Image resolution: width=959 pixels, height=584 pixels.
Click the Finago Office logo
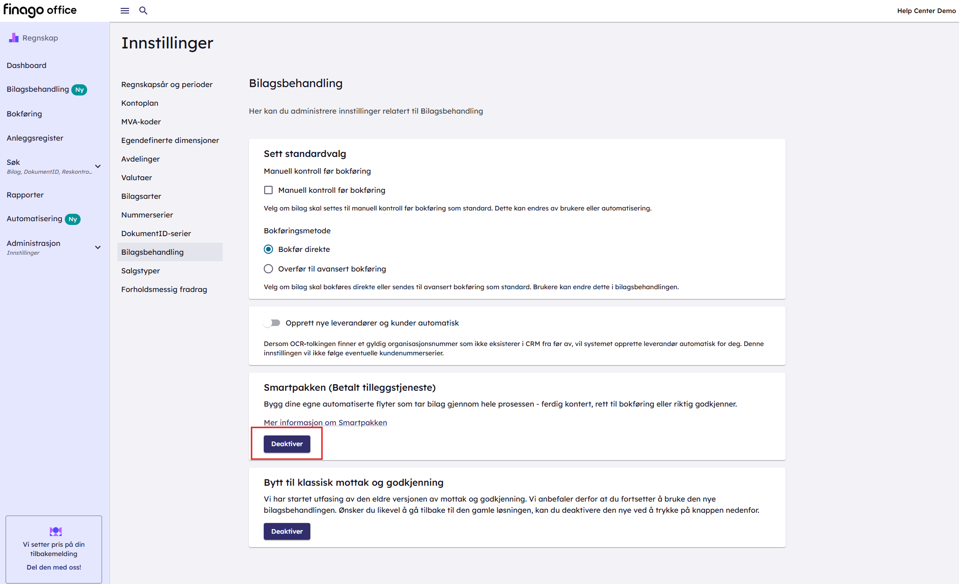click(40, 10)
